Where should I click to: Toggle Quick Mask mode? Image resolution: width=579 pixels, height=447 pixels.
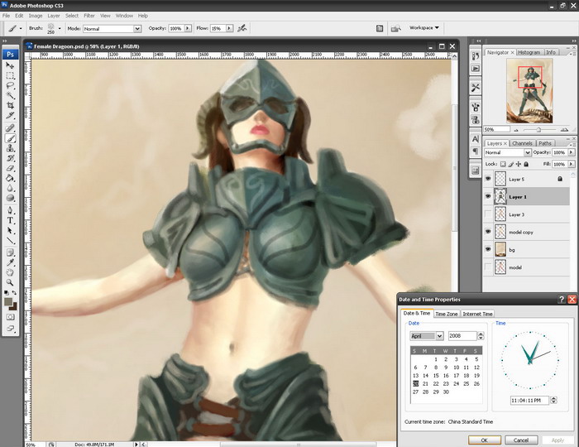click(10, 317)
